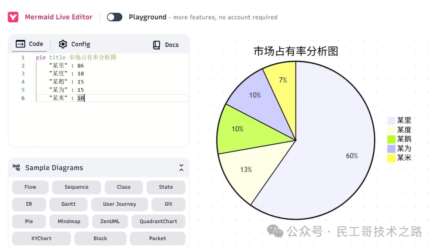
Task: Click the Mermaid logo icon
Action: [13, 17]
